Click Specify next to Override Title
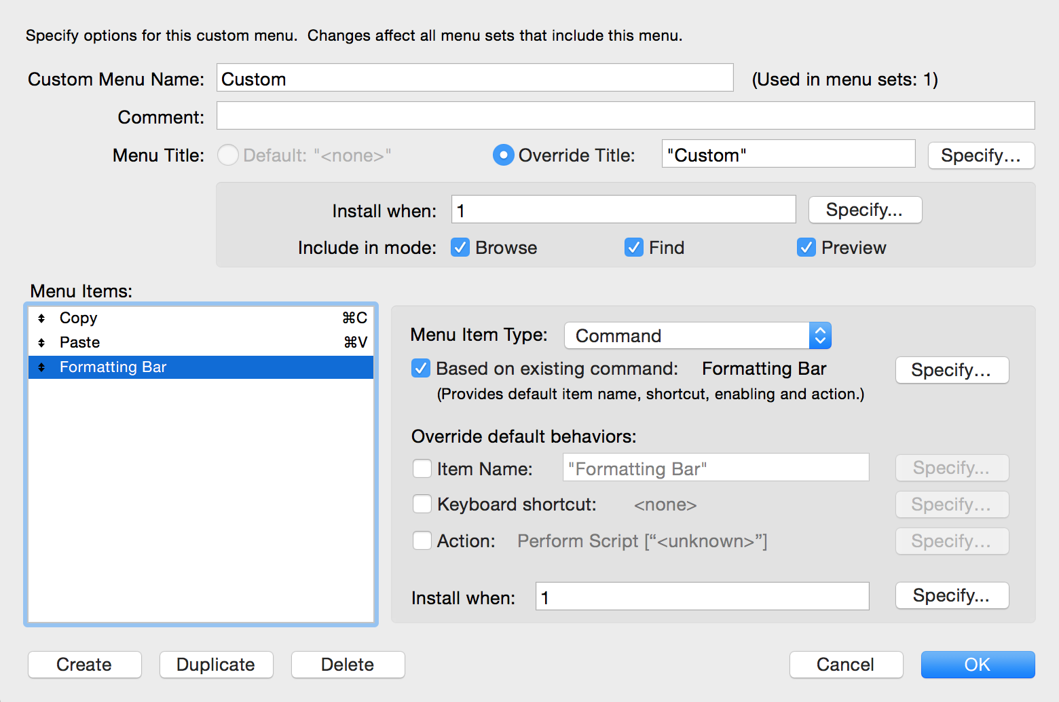 [981, 155]
